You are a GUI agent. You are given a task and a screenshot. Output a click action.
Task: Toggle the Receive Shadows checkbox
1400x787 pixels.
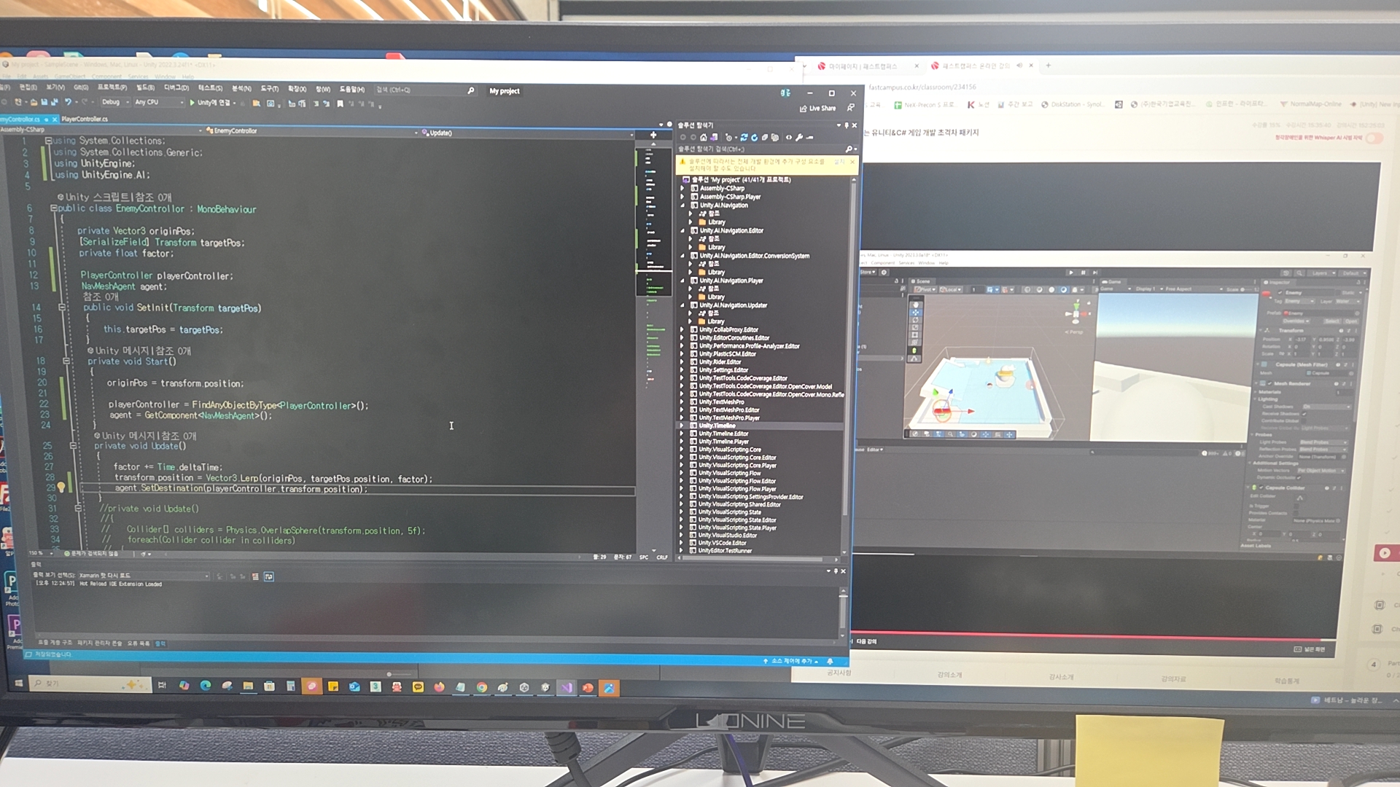click(1304, 414)
